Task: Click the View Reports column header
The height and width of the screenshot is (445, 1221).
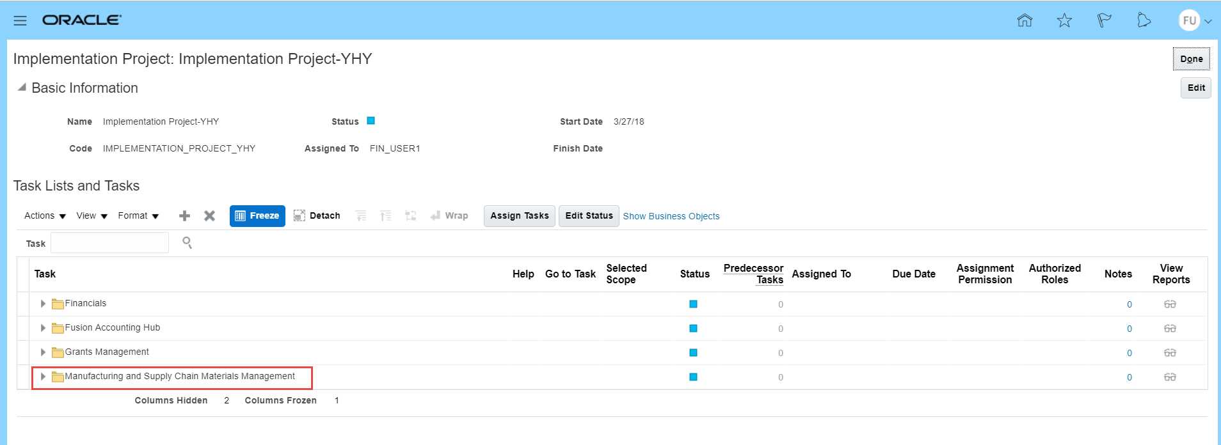Action: [x=1171, y=274]
